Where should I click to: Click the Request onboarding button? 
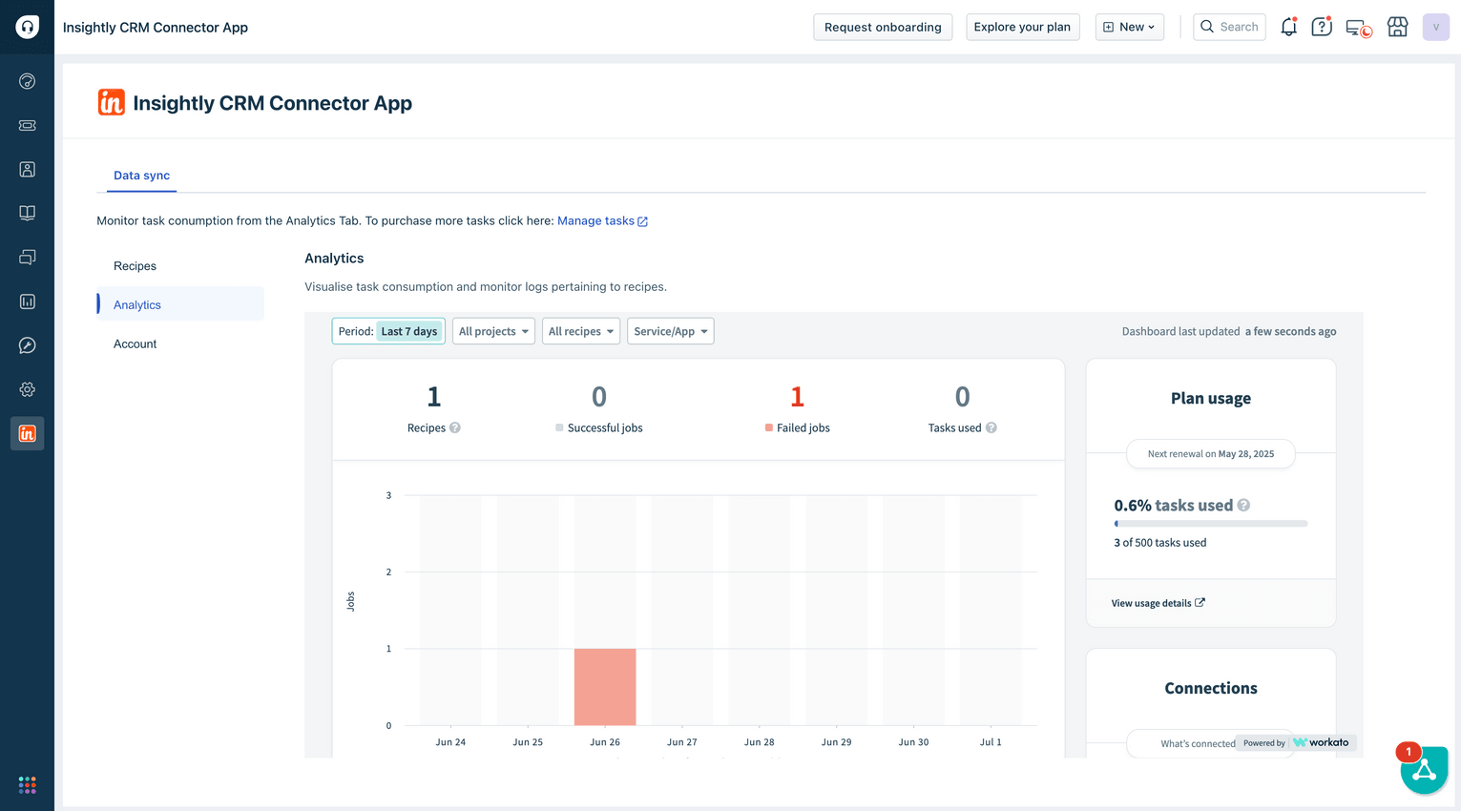coord(883,27)
